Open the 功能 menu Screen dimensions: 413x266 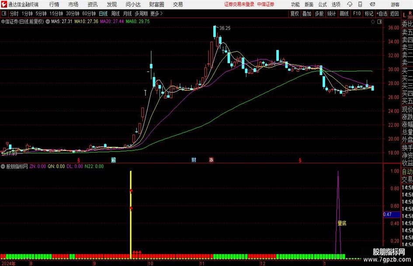tap(295, 4)
